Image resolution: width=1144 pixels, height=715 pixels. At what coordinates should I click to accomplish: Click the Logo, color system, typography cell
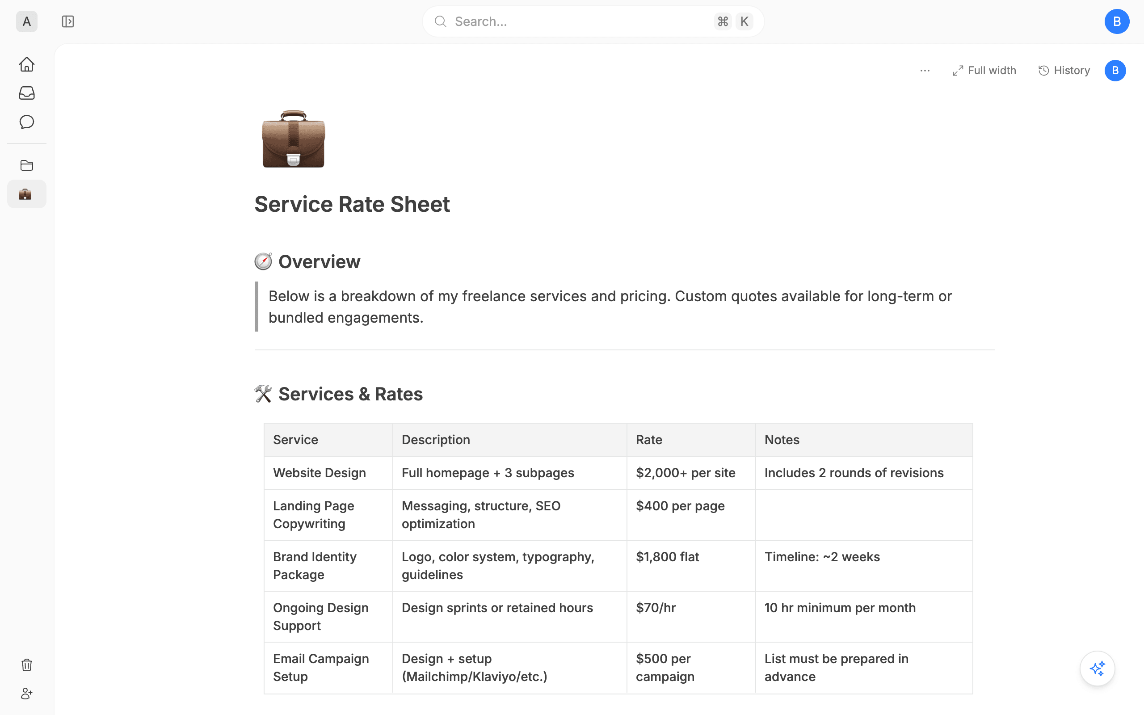tap(509, 566)
